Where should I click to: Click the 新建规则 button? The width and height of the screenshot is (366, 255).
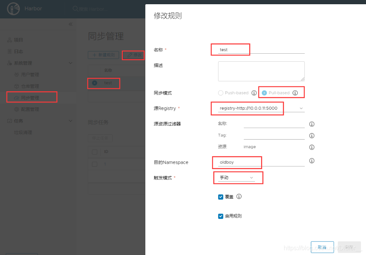(x=103, y=54)
